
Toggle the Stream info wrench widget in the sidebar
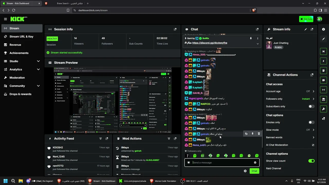pyautogui.click(x=324, y=109)
